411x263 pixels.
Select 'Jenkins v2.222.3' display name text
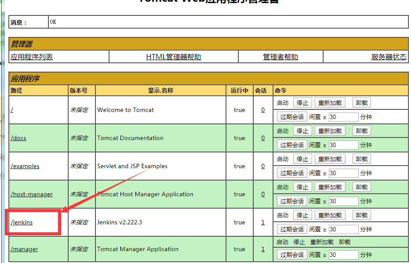(x=120, y=222)
